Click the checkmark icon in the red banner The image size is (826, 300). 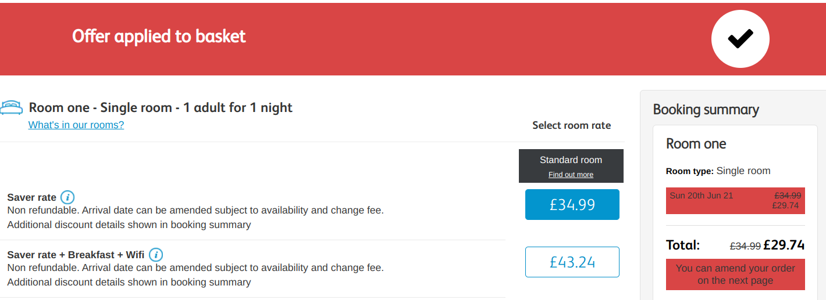pos(740,39)
